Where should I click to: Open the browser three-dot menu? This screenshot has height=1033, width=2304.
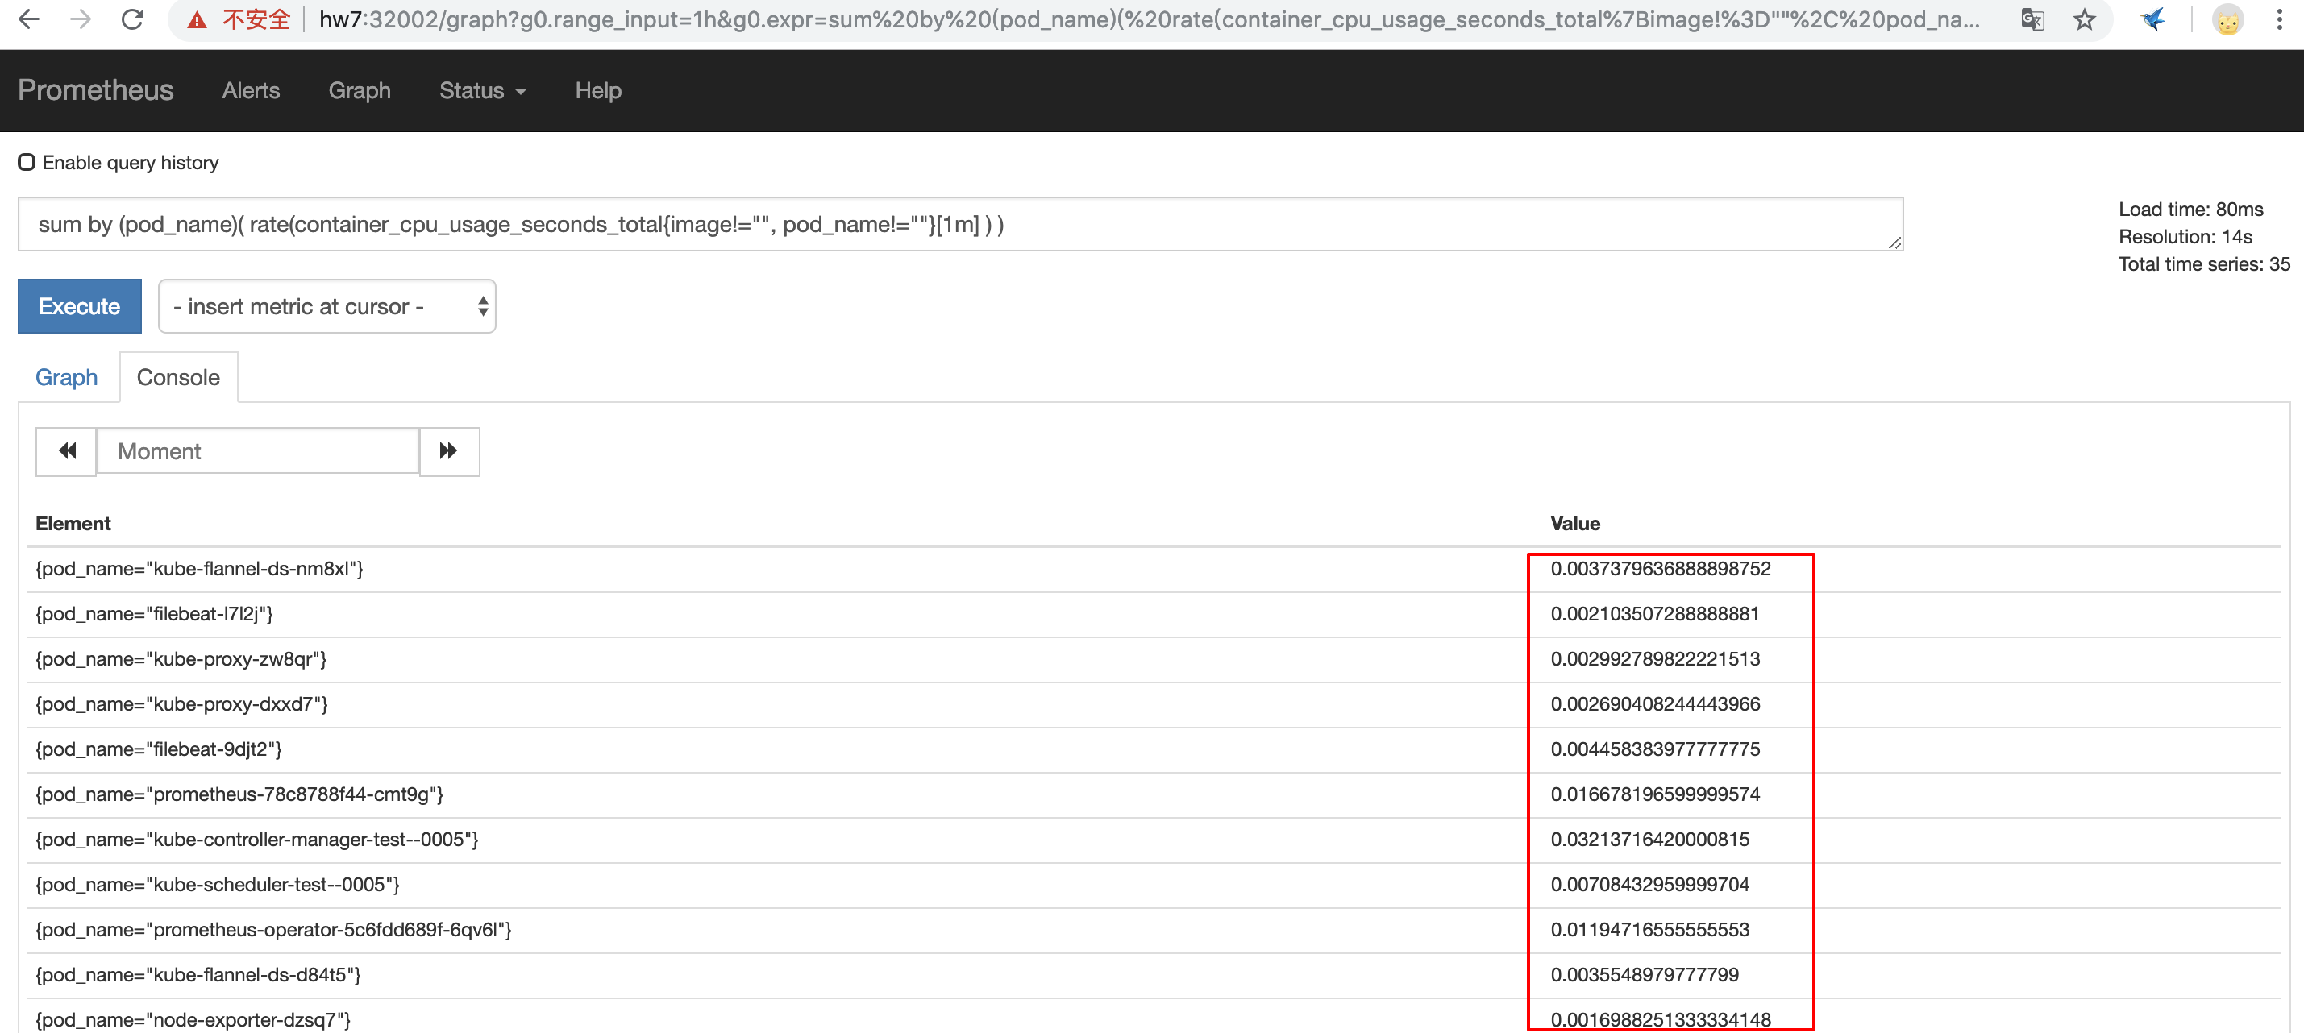[x=2279, y=19]
